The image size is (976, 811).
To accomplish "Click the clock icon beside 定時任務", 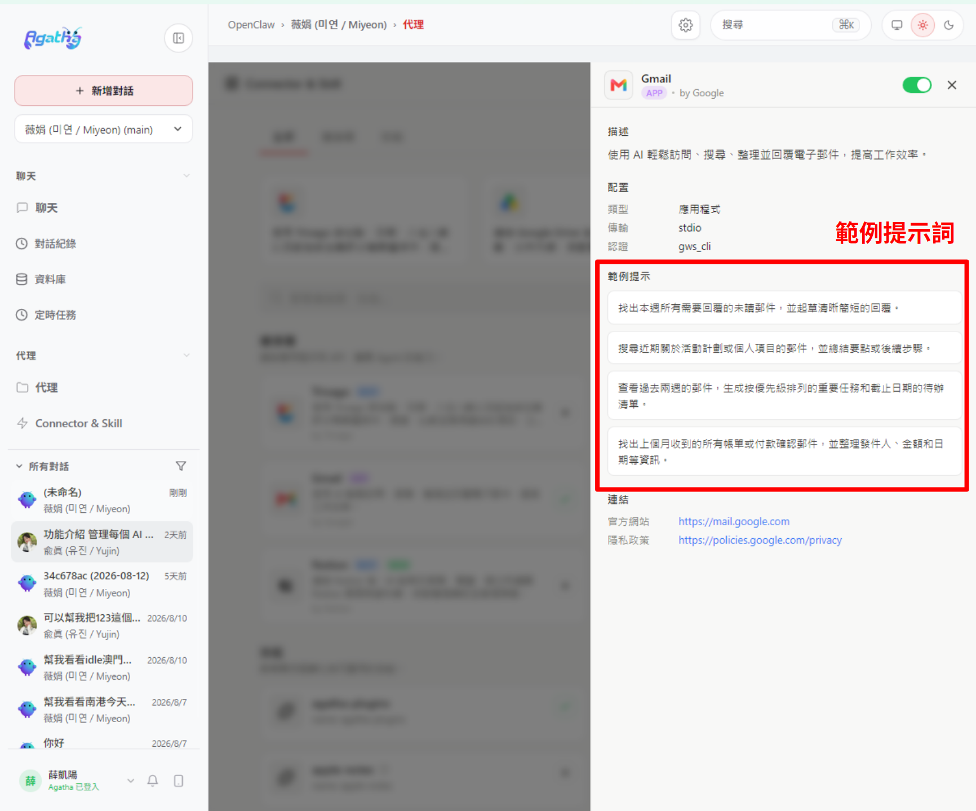I will (21, 314).
